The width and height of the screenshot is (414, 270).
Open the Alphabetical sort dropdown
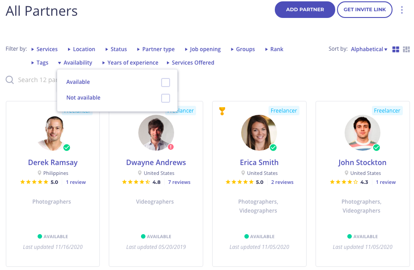coord(368,49)
